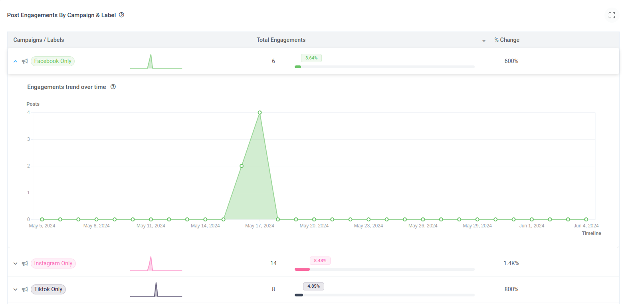Select the Facebook Only label

53,61
